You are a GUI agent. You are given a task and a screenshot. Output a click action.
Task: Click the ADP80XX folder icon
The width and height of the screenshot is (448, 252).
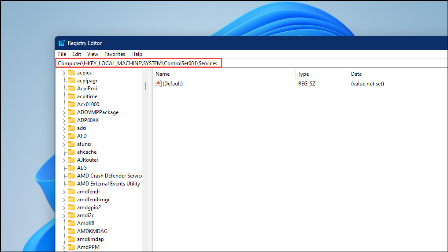point(71,120)
